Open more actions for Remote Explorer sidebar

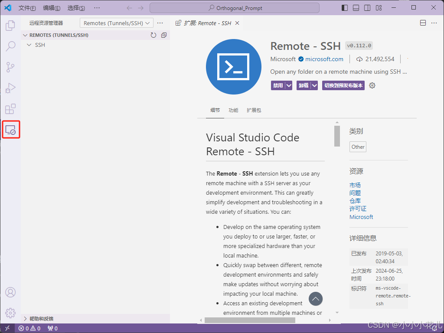point(160,23)
